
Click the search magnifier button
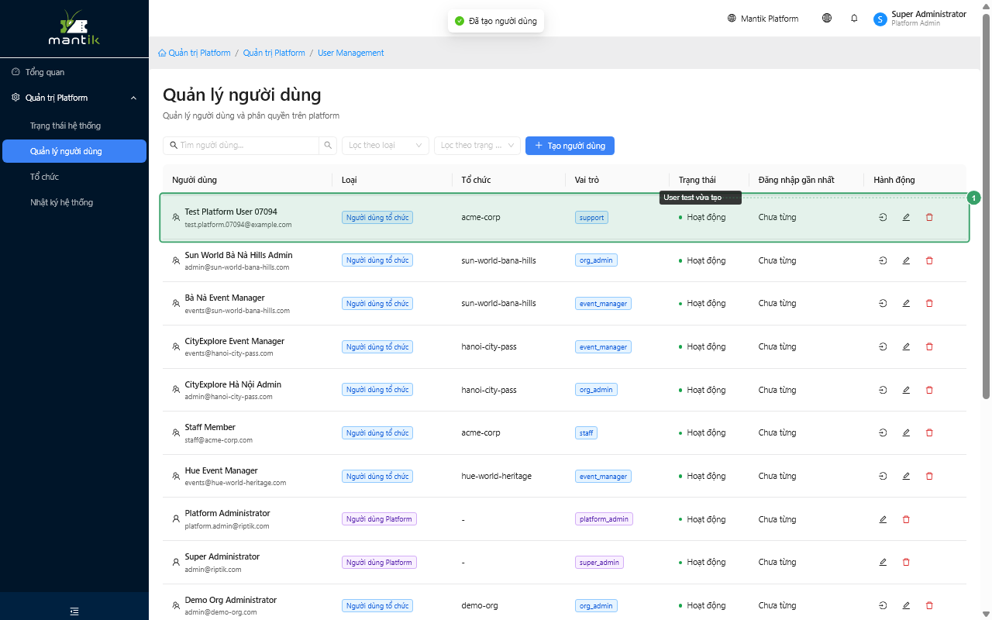click(329, 145)
